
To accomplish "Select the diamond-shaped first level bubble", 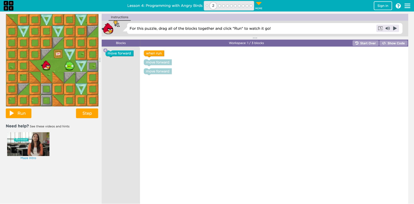I will pyautogui.click(x=207, y=6).
